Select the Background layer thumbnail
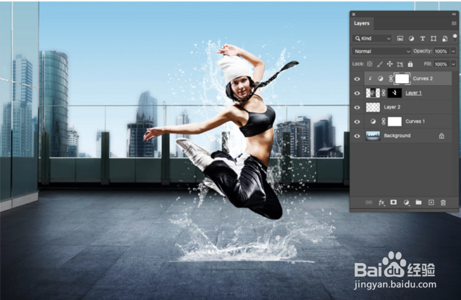The image size is (461, 300). (x=373, y=136)
